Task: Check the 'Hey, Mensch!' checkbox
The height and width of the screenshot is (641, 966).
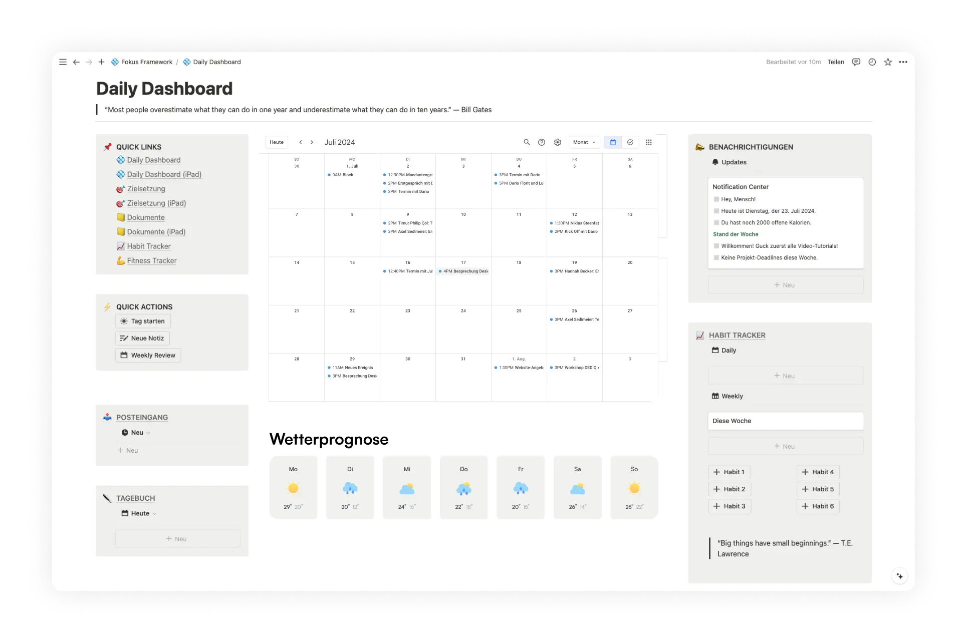Action: coord(716,199)
